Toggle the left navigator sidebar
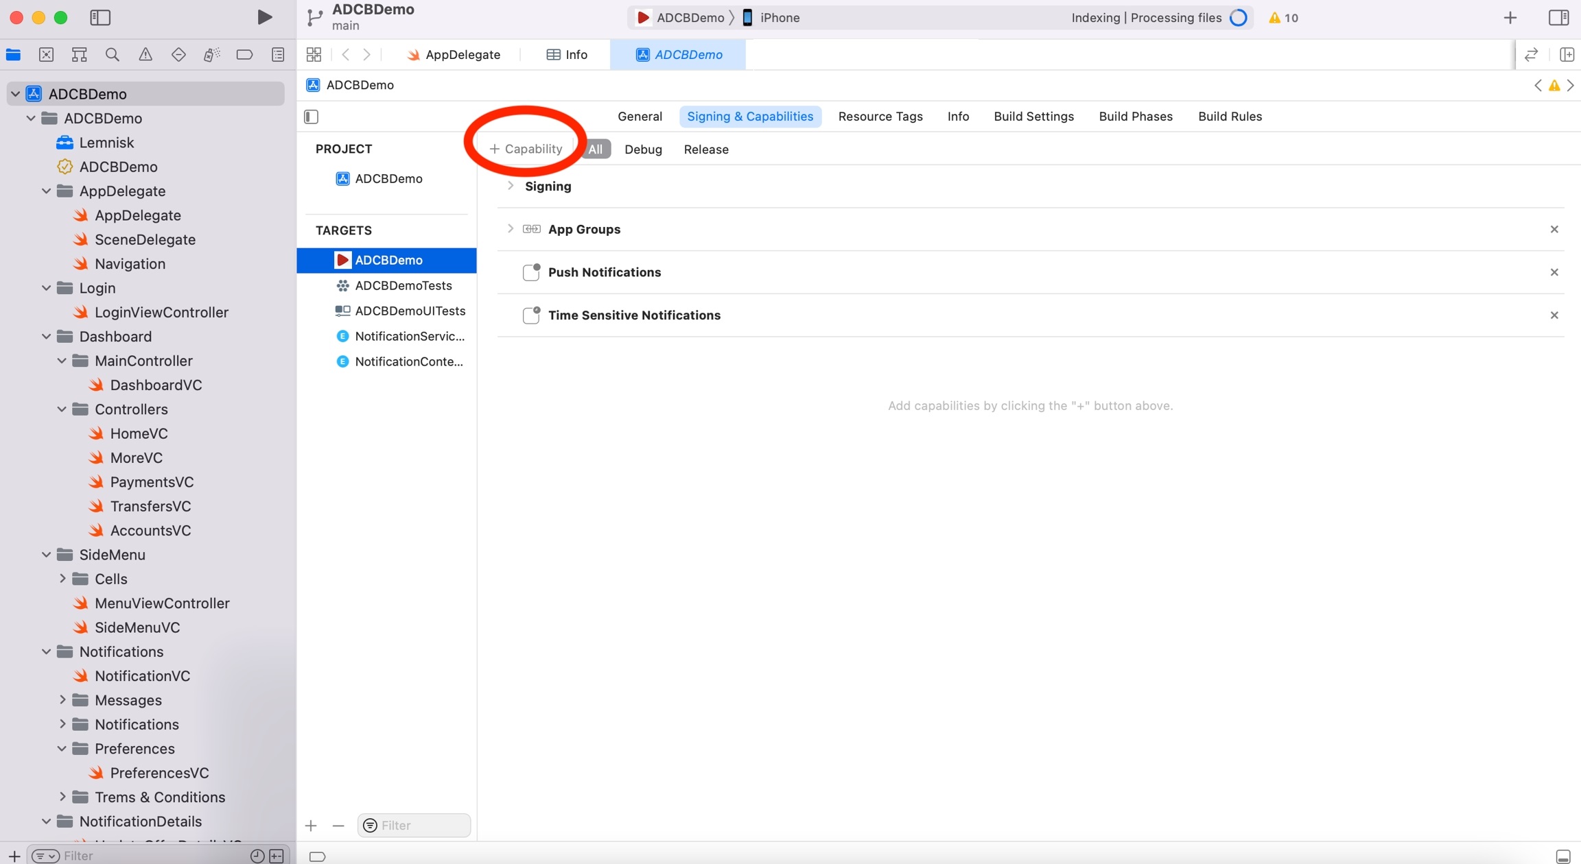The height and width of the screenshot is (864, 1581). coord(100,17)
